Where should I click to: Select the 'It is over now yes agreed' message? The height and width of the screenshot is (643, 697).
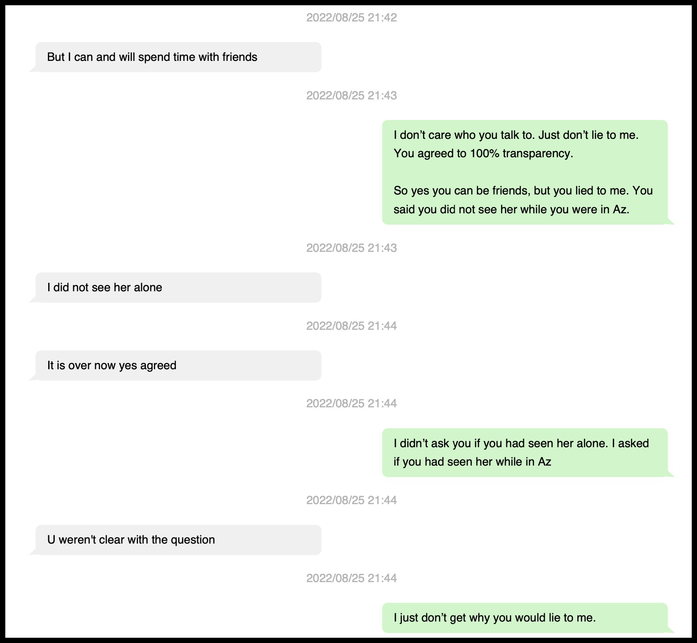pyautogui.click(x=178, y=366)
